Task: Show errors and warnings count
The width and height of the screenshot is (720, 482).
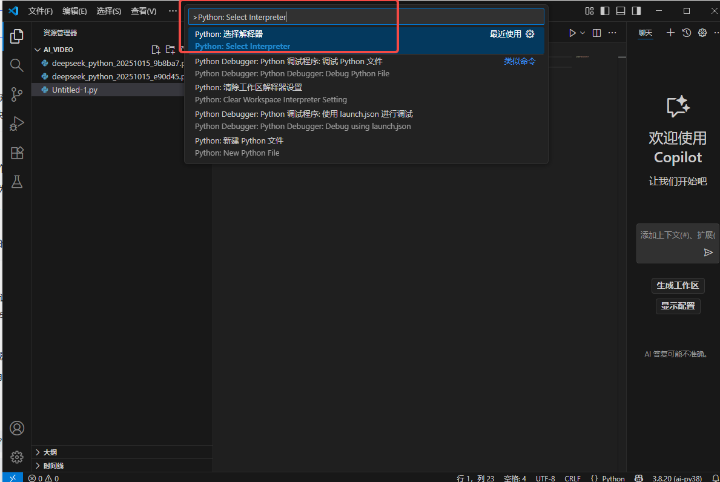Action: pos(44,478)
